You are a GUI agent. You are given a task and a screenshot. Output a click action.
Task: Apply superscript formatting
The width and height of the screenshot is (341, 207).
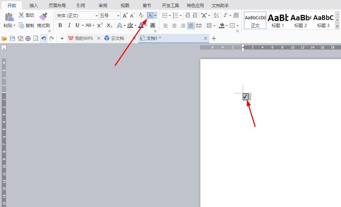100,25
